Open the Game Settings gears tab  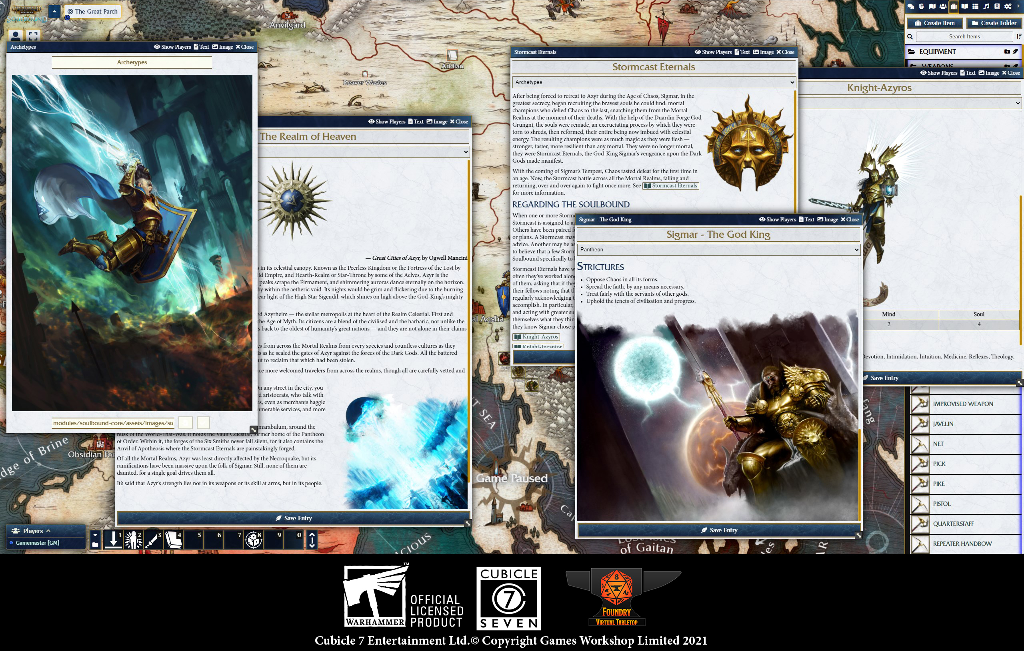pyautogui.click(x=1008, y=6)
